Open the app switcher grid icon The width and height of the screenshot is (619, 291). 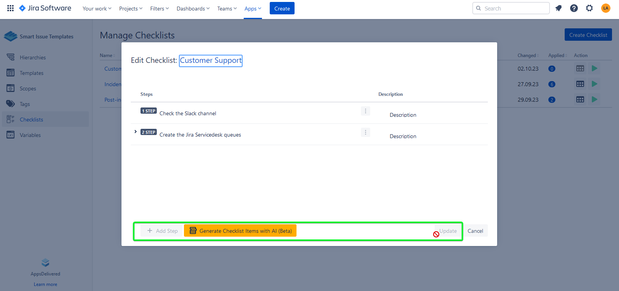(x=10, y=8)
